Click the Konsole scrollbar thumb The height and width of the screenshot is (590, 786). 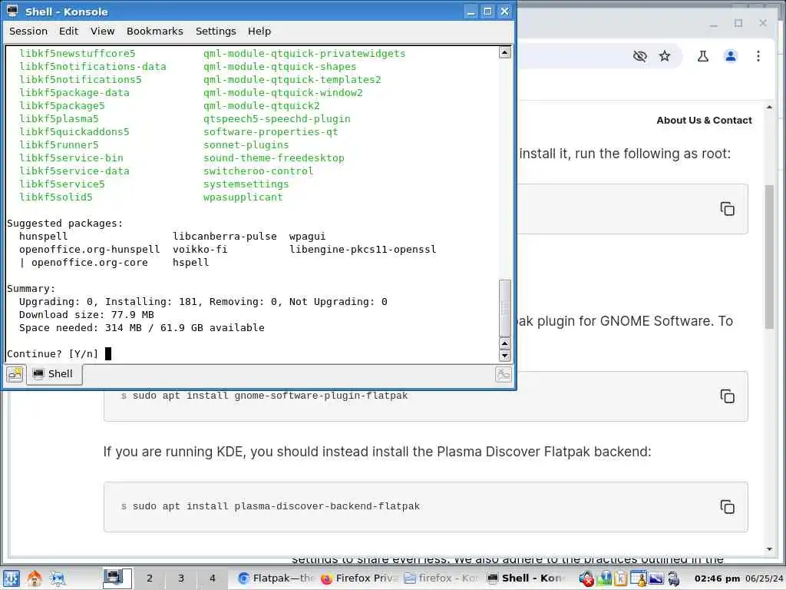[505, 307]
